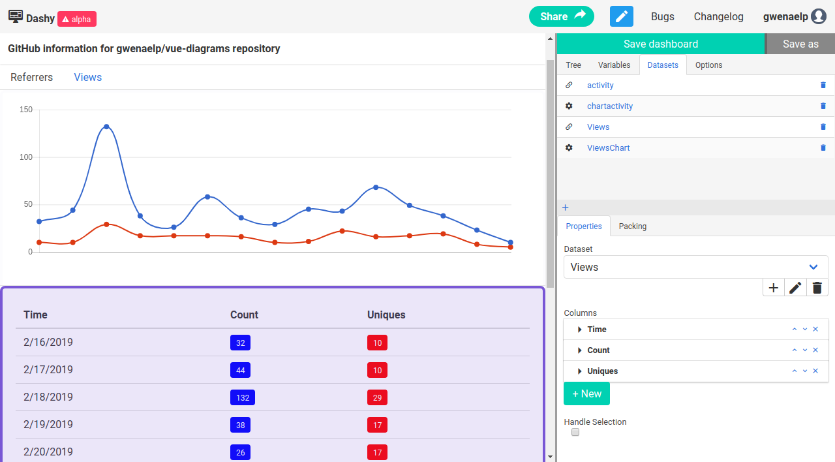Open the Packing tab
Viewport: 835px width, 462px height.
(632, 226)
